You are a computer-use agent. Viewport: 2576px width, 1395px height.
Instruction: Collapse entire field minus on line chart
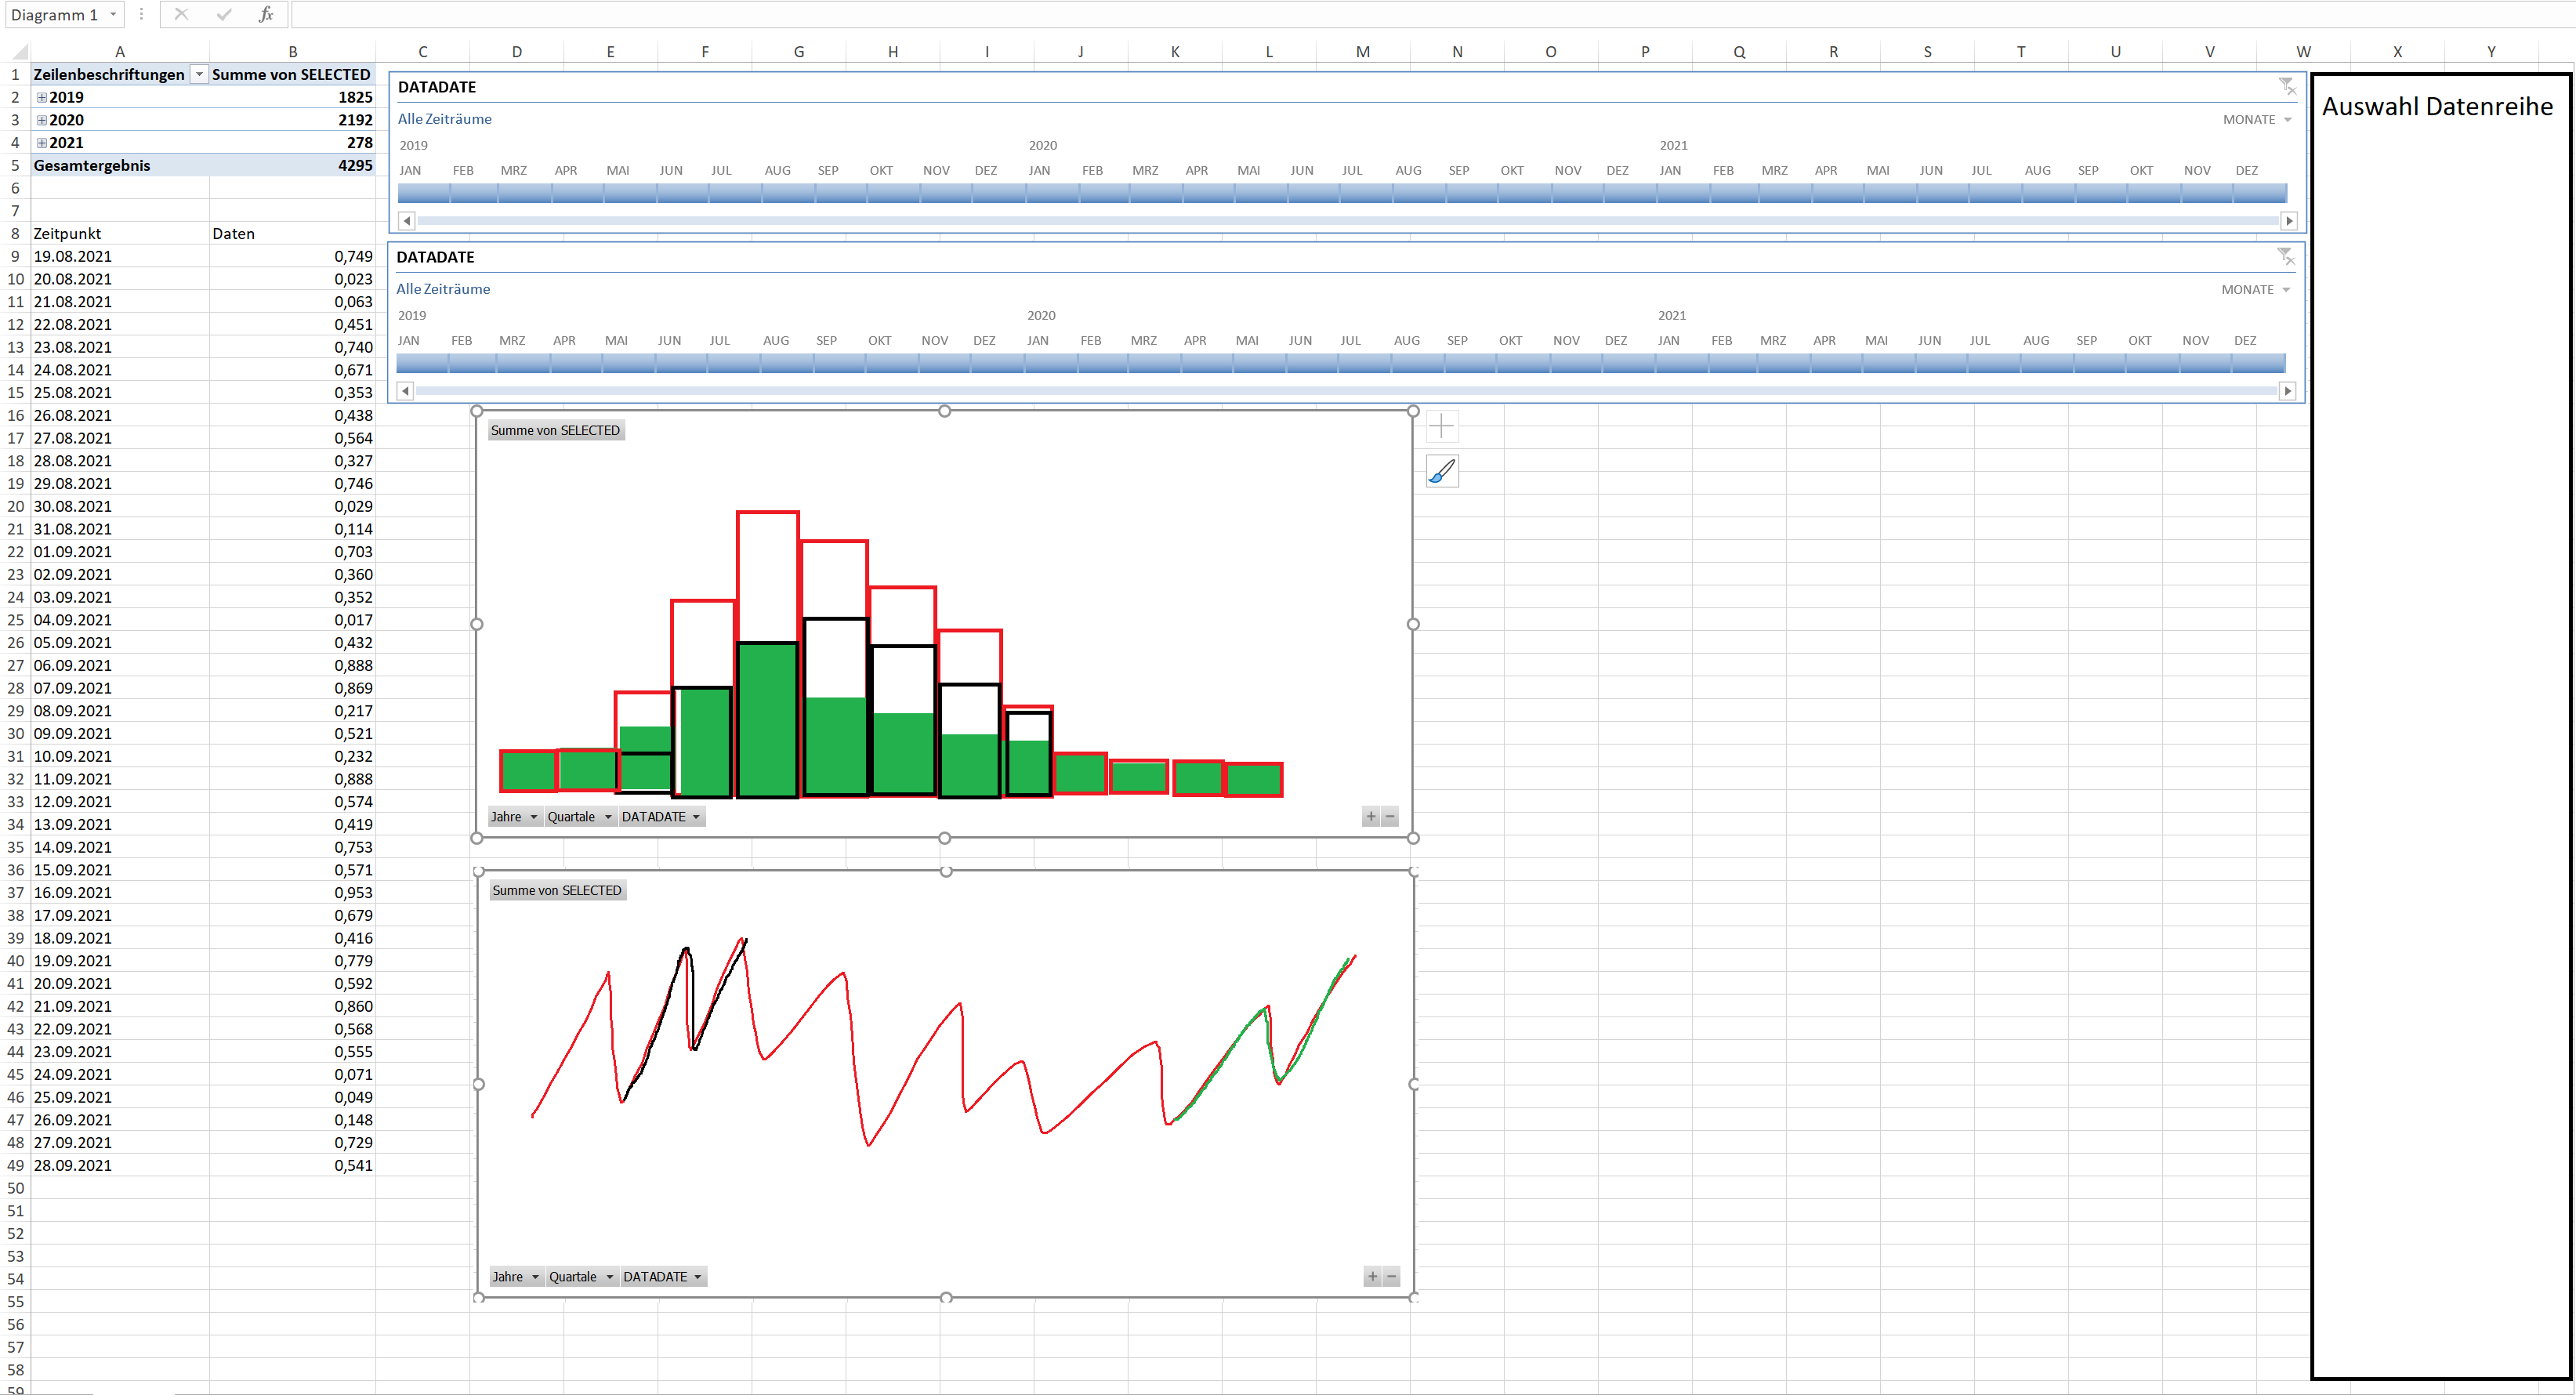point(1391,1277)
